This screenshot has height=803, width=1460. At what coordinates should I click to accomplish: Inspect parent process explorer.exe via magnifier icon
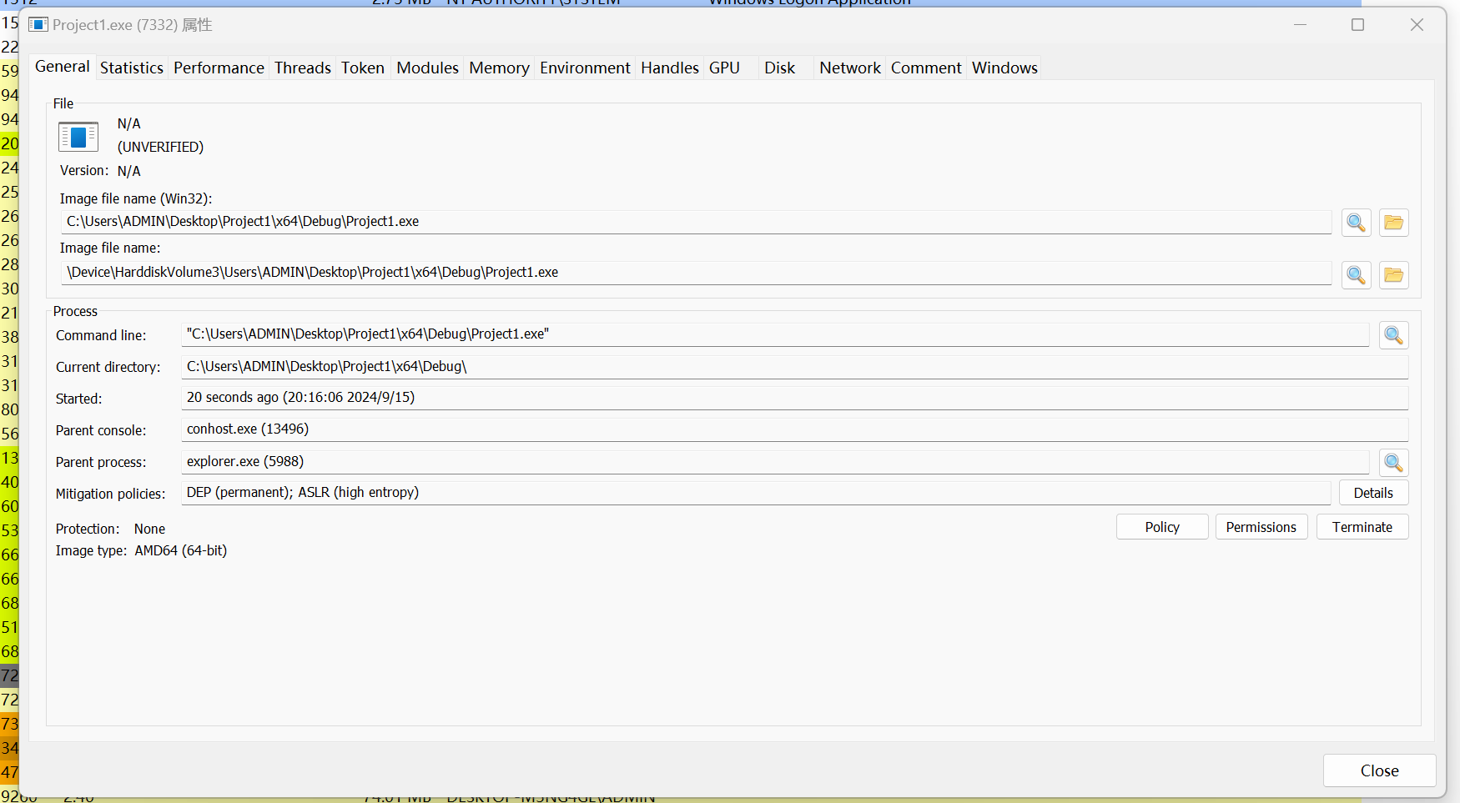point(1393,463)
